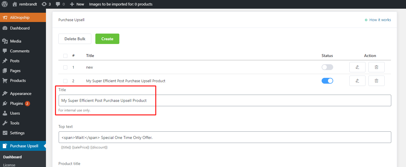This screenshot has width=406, height=167.
Task: Open the License submenu under Purchase Upsell
Action: (9, 165)
